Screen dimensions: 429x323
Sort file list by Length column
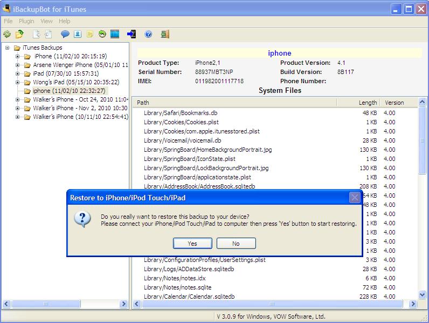(358, 103)
